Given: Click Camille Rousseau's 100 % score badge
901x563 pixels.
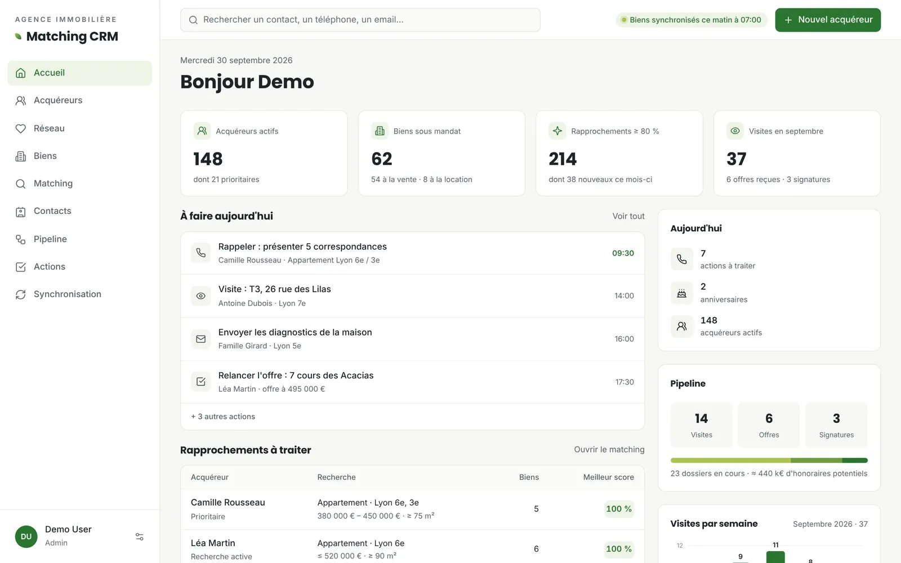Looking at the screenshot, I should tap(619, 509).
